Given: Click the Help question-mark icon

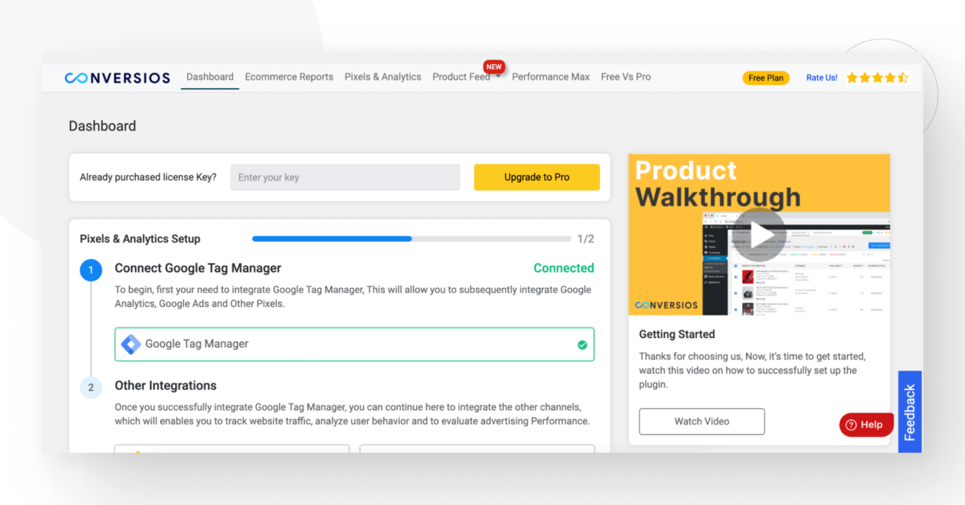Looking at the screenshot, I should (853, 425).
